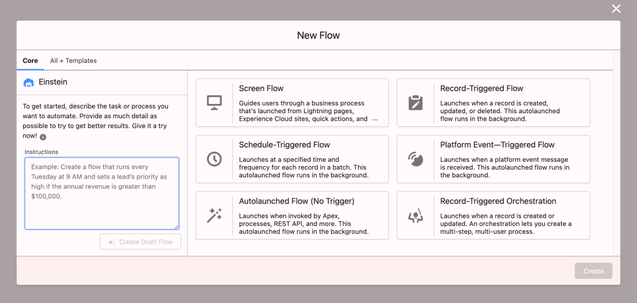Screen dimensions: 637x303
Task: Click the Schedule-Triggered Flow clock icon
Action: pyautogui.click(x=214, y=159)
